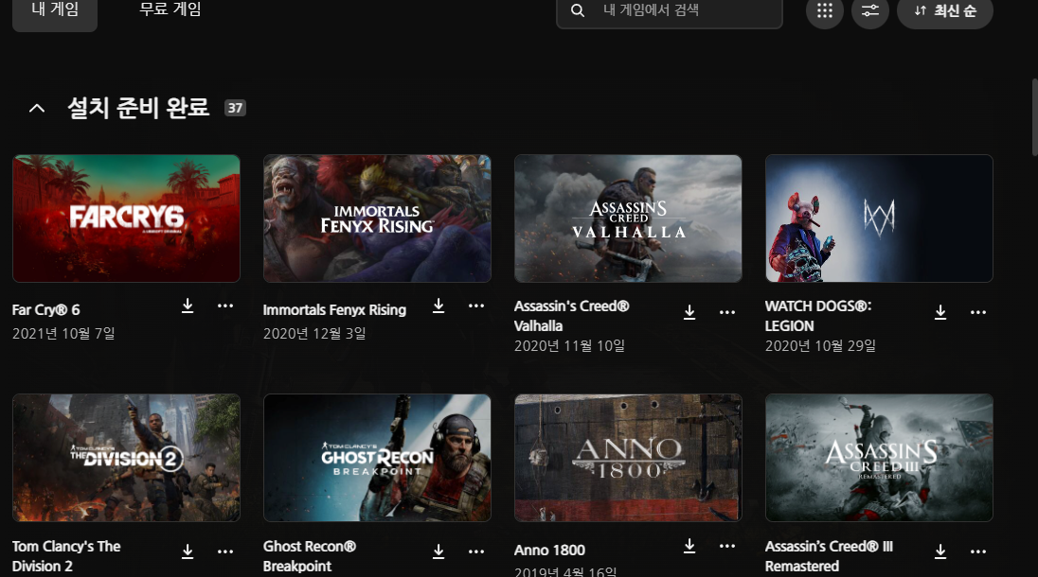
Task: Focus the 내 게임에서 검색 search field
Action: 670,10
